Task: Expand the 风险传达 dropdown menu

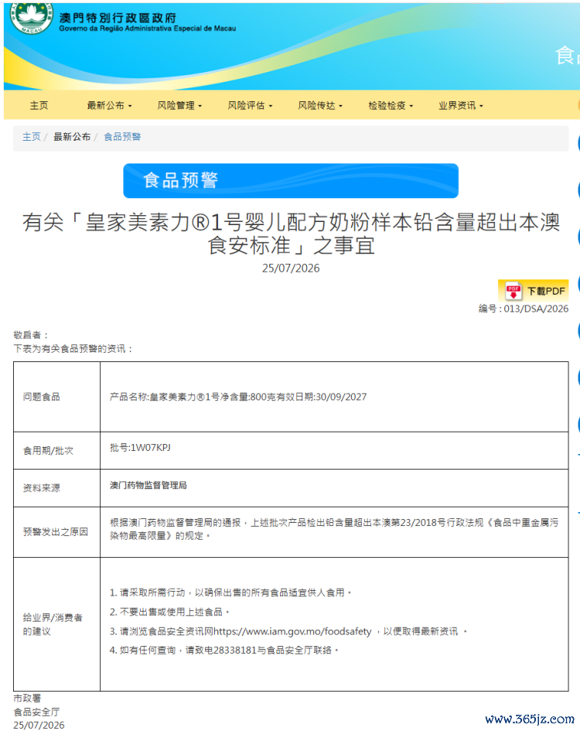Action: (x=320, y=105)
